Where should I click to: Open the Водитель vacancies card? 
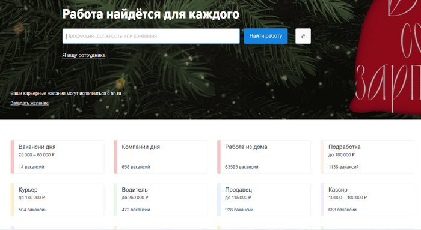(161, 199)
